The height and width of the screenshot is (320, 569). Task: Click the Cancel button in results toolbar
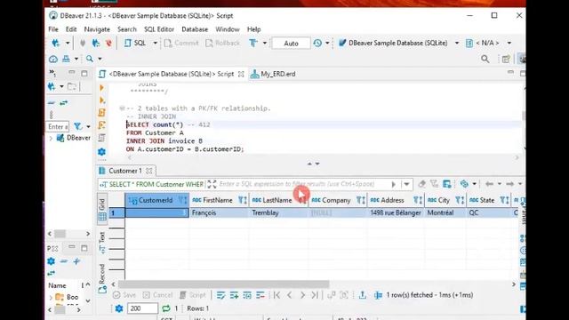click(x=157, y=295)
